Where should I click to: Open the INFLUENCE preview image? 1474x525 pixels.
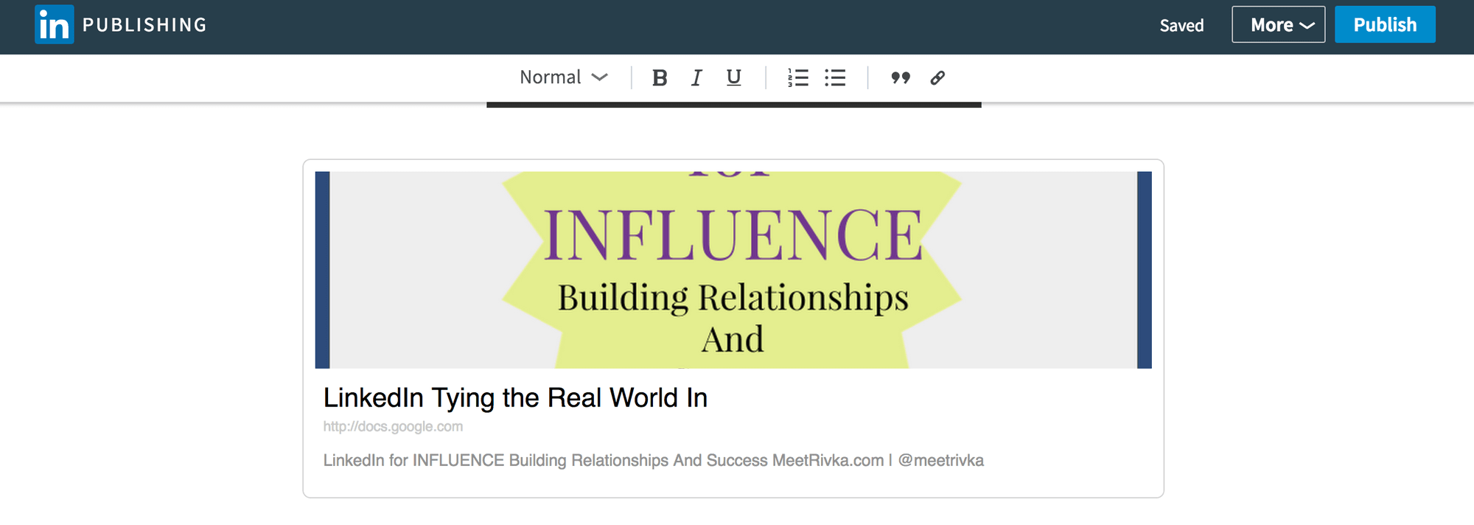tap(733, 270)
